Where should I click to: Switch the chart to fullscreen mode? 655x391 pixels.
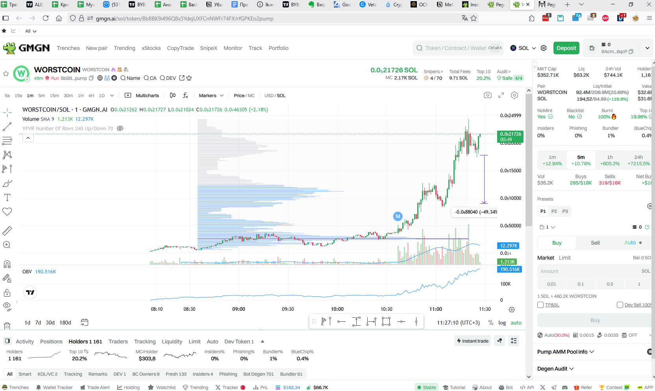pos(501,95)
